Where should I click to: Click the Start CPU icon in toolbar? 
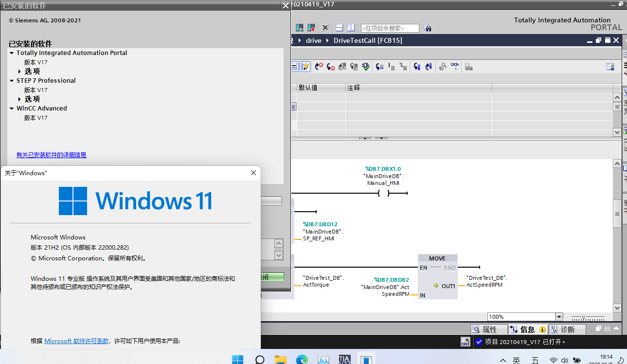(x=300, y=28)
